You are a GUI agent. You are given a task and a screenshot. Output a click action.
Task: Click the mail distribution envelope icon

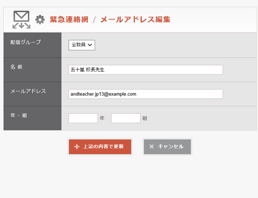21,19
